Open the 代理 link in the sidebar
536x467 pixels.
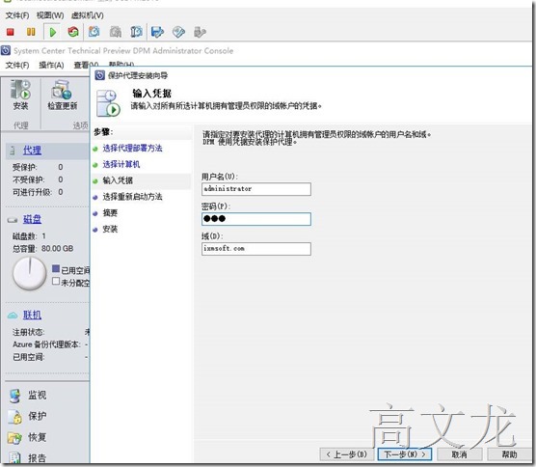pyautogui.click(x=32, y=150)
